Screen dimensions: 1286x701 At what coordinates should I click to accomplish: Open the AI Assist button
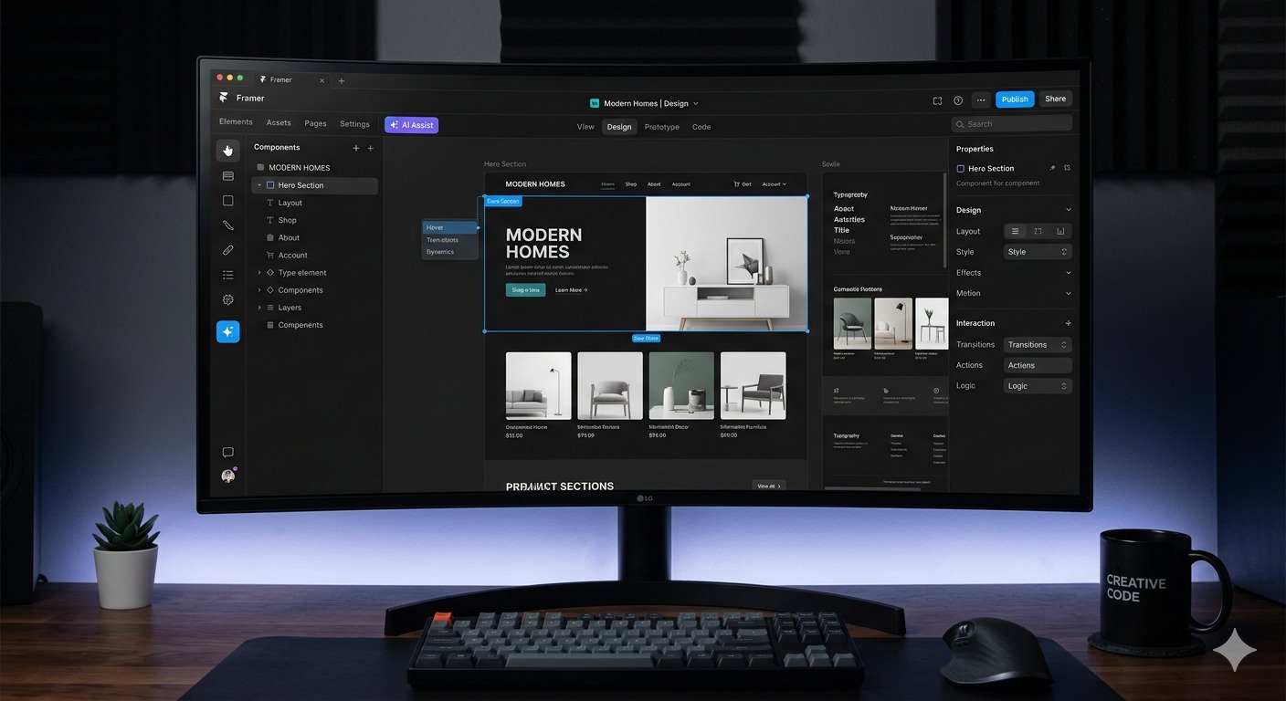pos(412,125)
